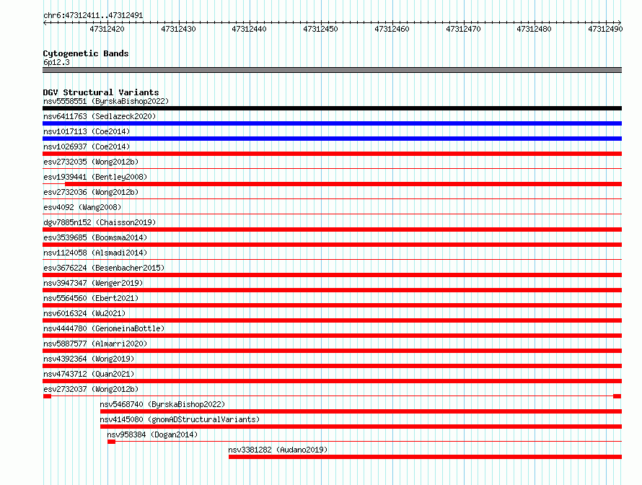Click the 47312430 ruler position label

coord(178,29)
